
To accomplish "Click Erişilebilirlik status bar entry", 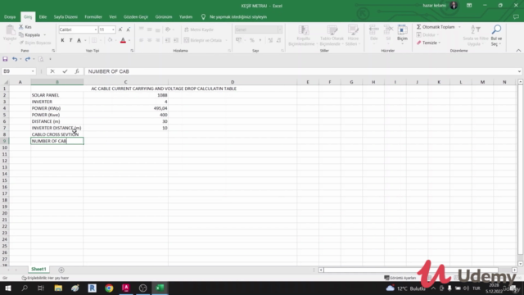I will coord(45,278).
